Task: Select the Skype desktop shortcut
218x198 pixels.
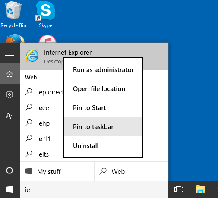Action: coord(46,14)
